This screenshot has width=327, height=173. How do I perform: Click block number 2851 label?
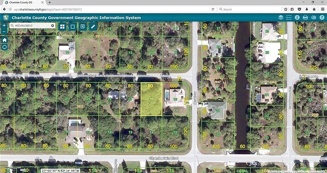[99, 36]
